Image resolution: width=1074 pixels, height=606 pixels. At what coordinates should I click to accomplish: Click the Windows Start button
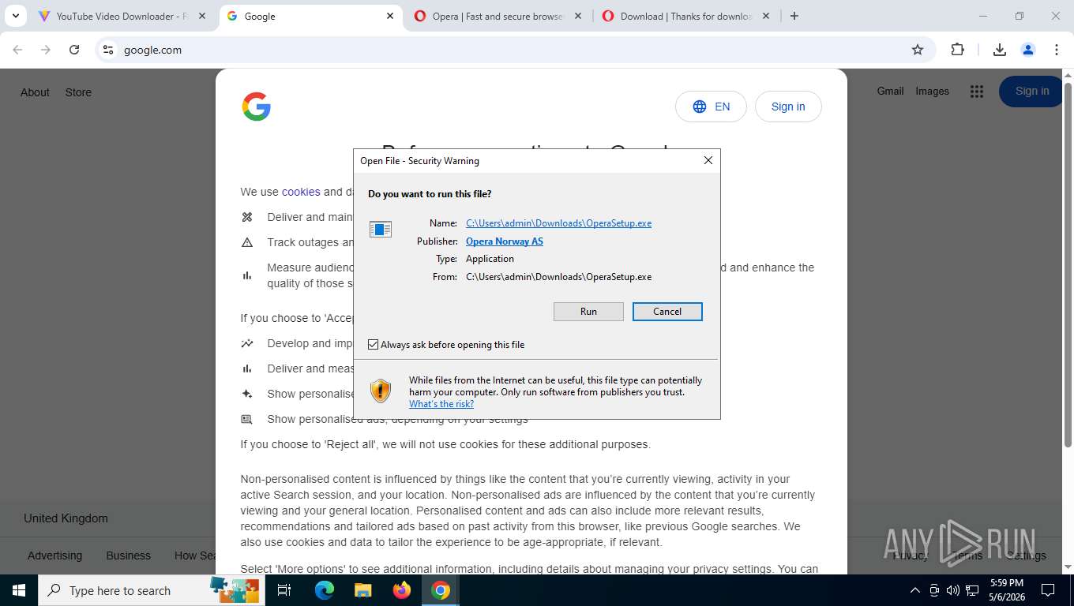point(19,590)
